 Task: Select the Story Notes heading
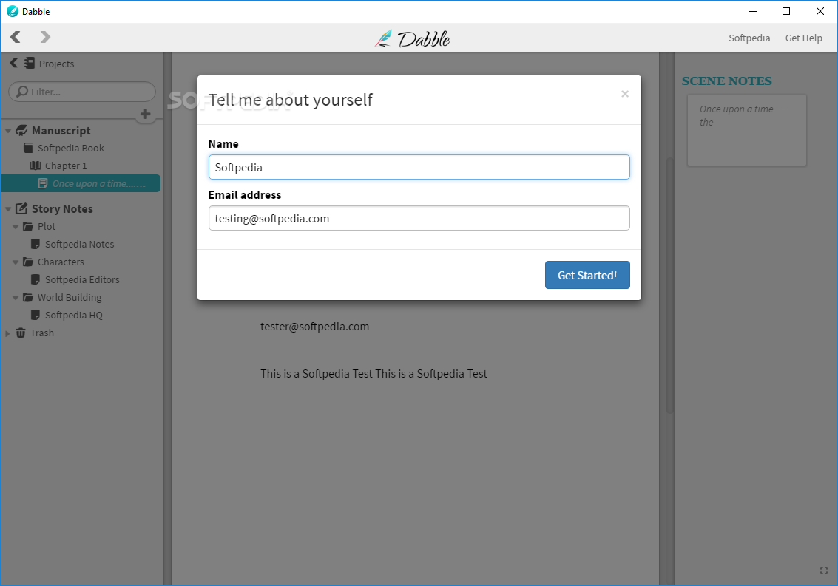62,209
